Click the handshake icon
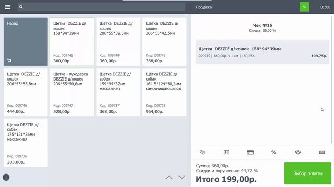Screen dimensions: 334x187 (x=298, y=152)
